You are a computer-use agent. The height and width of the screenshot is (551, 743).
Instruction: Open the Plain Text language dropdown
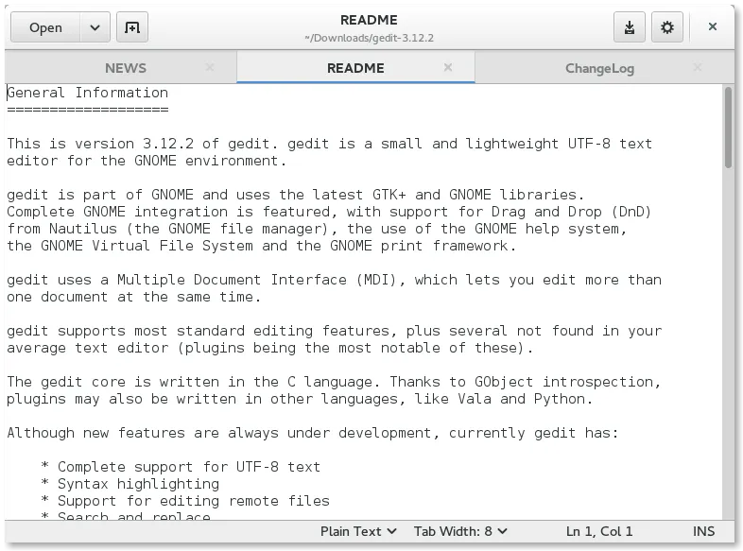tap(358, 531)
